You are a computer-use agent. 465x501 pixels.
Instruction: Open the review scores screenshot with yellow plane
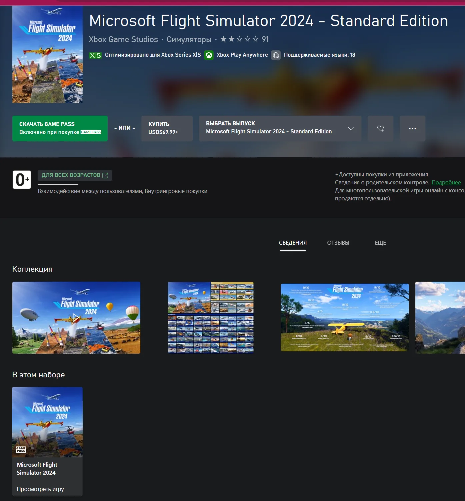coord(345,317)
